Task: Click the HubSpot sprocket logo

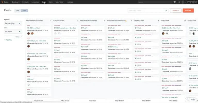Action: coord(2,2)
